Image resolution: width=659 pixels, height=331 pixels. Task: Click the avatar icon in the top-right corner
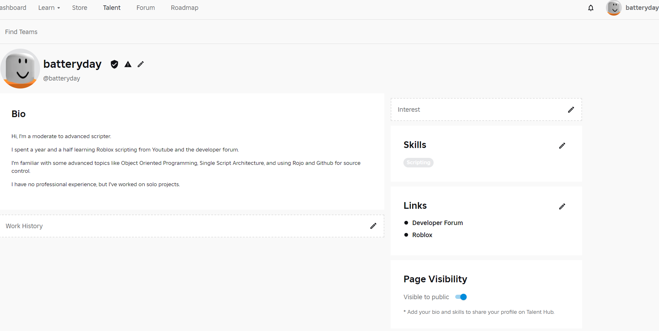tap(614, 8)
